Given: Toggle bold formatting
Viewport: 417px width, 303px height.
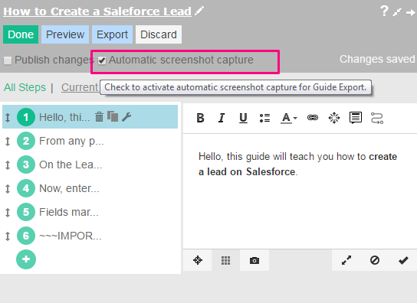Looking at the screenshot, I should 200,118.
